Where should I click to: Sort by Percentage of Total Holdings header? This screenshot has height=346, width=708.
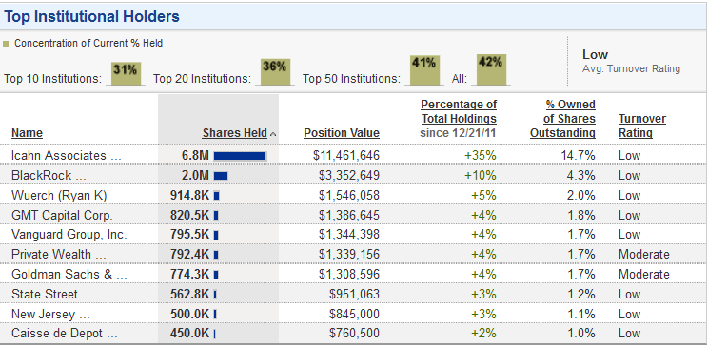coord(459,111)
